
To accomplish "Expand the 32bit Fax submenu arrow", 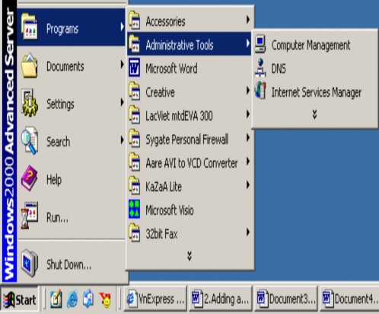I will [x=247, y=232].
